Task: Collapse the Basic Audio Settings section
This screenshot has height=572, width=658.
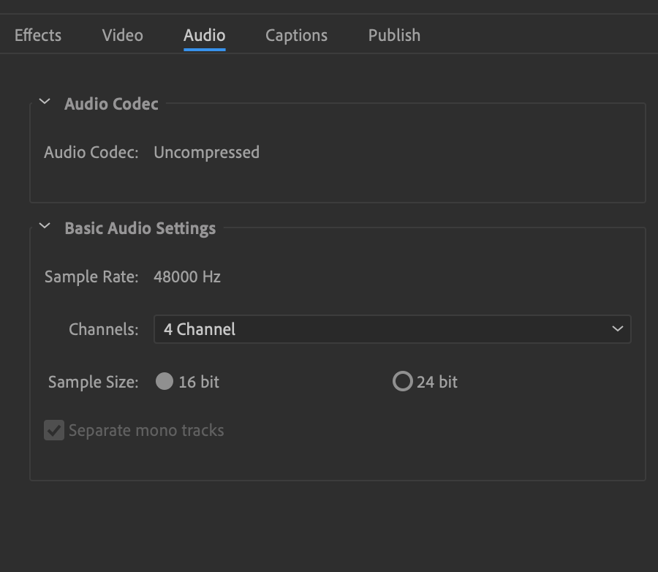Action: tap(45, 228)
